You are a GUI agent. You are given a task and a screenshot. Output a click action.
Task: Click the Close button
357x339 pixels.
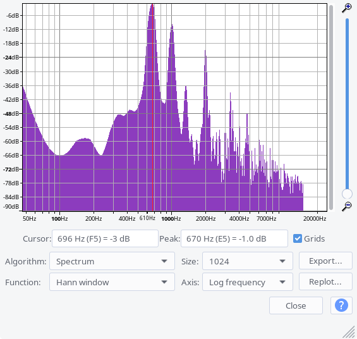[x=296, y=305]
